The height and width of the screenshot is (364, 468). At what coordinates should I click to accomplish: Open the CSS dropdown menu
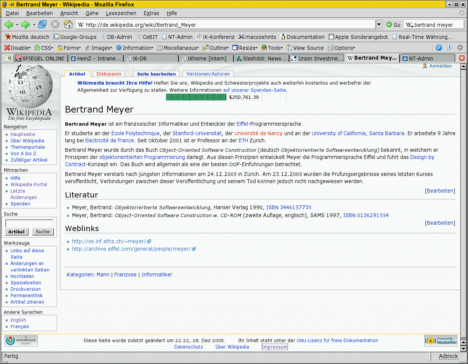[x=44, y=48]
